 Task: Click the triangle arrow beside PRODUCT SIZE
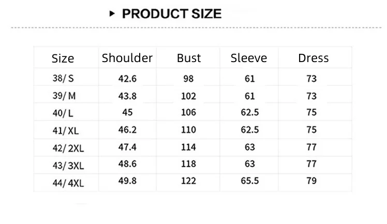[x=112, y=13]
